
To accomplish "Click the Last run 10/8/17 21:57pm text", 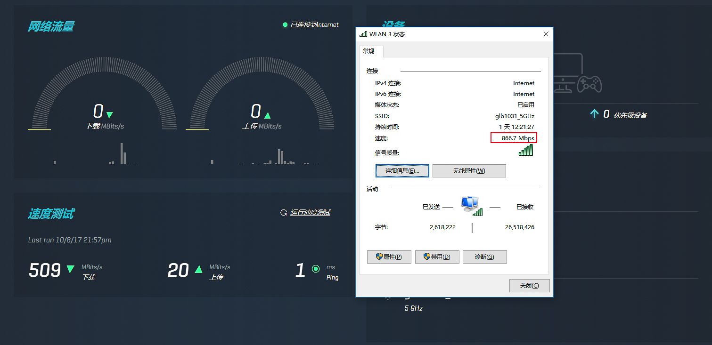I will pos(70,240).
